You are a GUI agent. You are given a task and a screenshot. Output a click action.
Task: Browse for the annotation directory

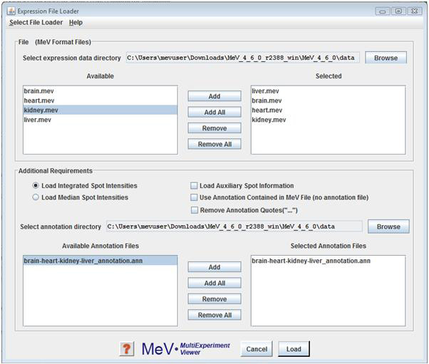click(x=388, y=227)
